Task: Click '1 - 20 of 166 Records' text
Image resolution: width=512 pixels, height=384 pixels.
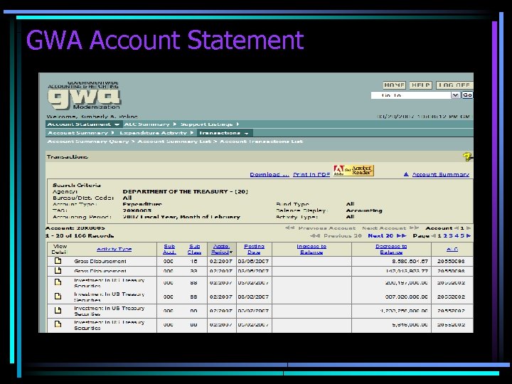Action: (x=80, y=236)
